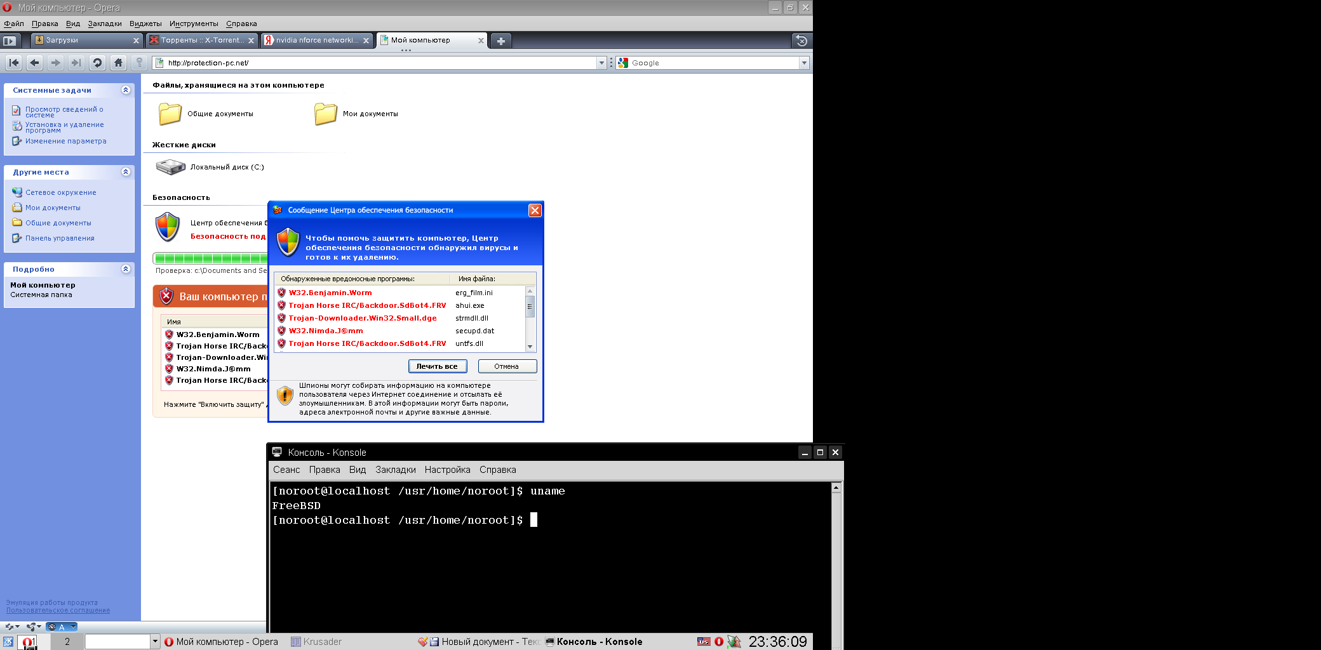Switch to Krusader in taskbar

316,642
